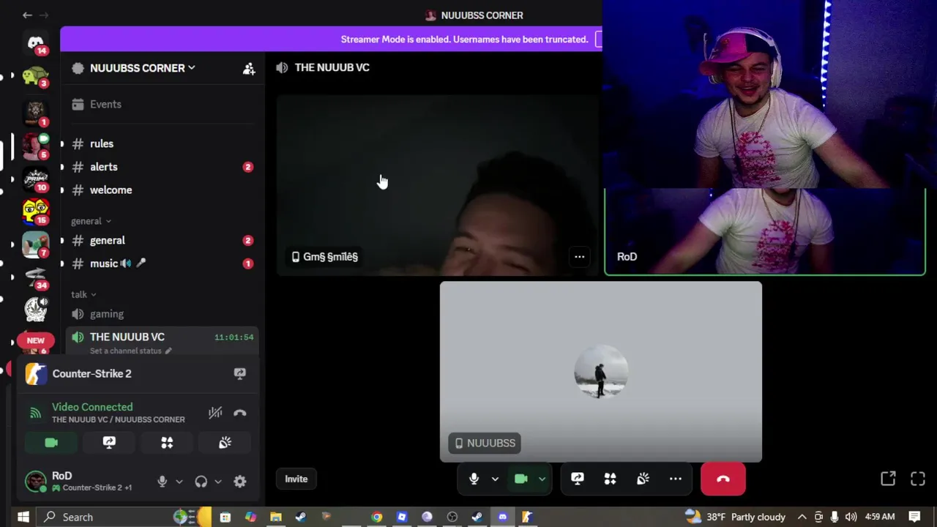Show hidden system tray icons
This screenshot has width=937, height=527.
[802, 517]
